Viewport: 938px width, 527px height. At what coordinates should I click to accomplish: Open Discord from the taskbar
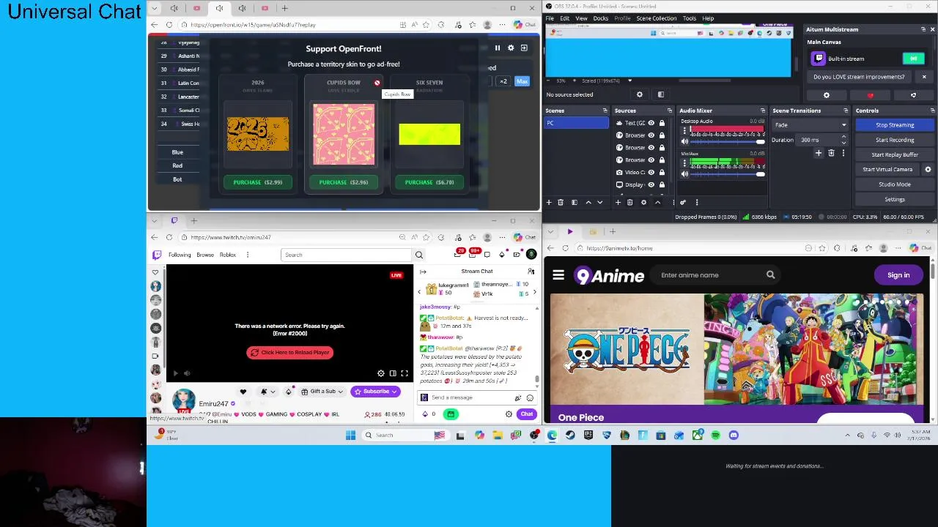point(734,436)
